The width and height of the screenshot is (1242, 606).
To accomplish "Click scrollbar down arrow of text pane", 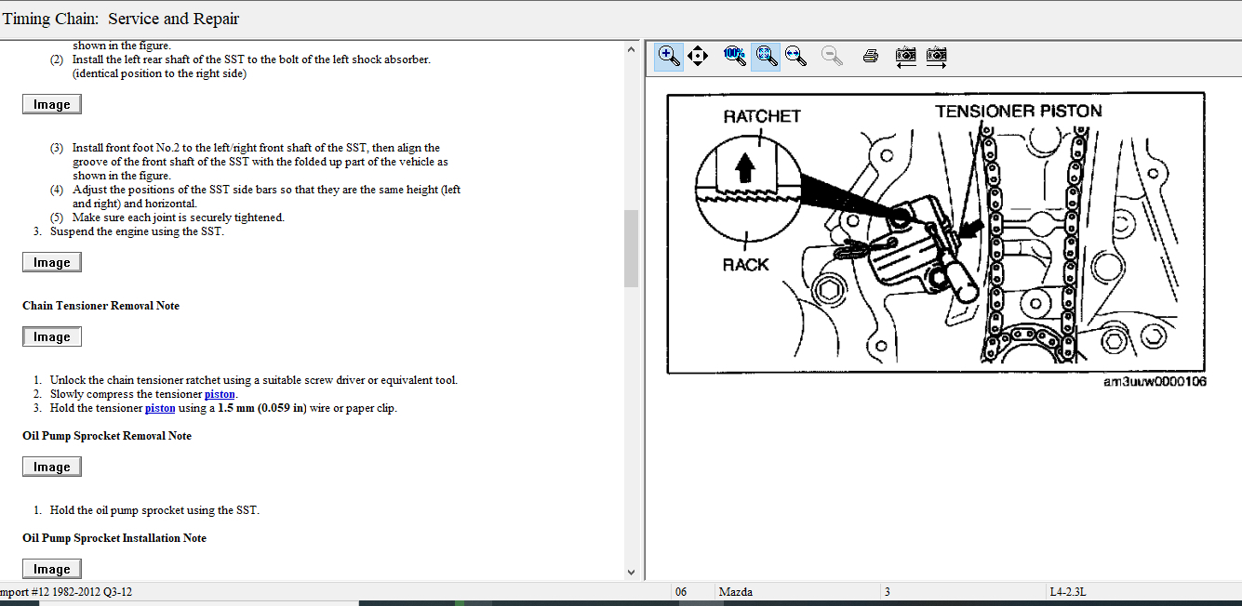I will (x=631, y=573).
